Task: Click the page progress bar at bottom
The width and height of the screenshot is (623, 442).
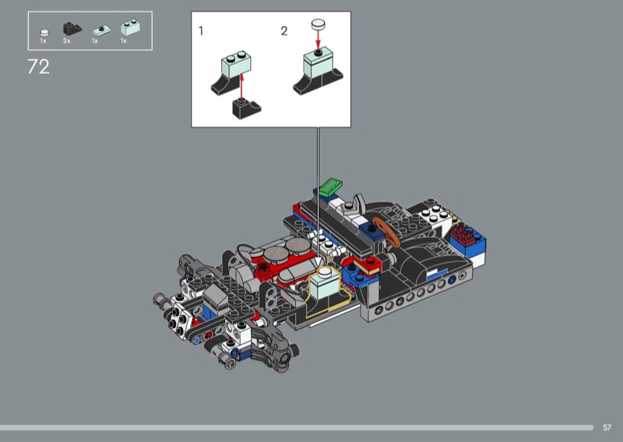Action: 296,427
